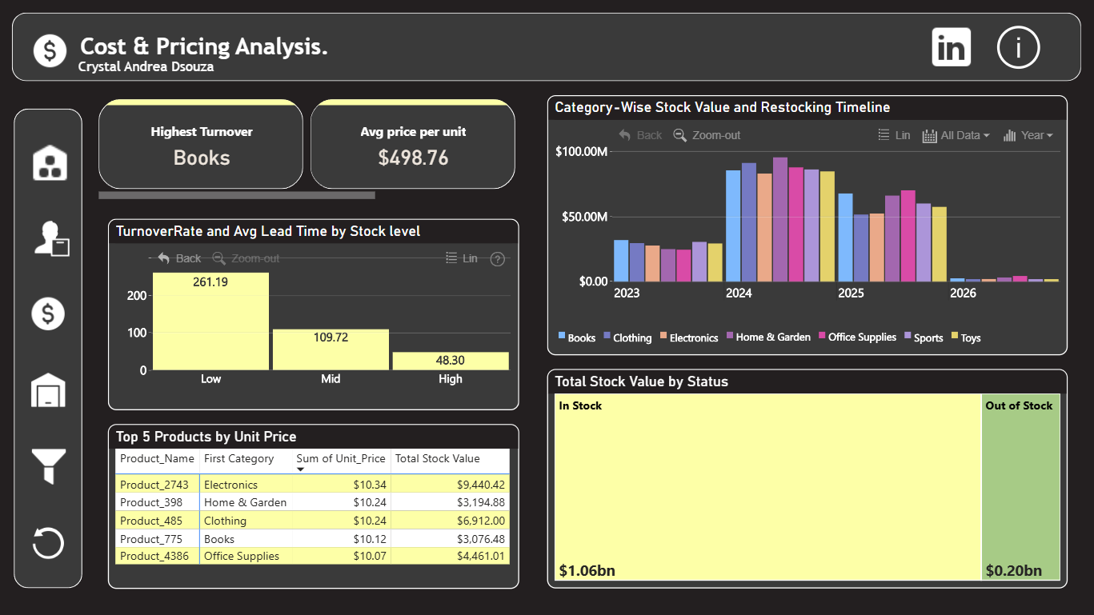Click the info circle icon
Viewport: 1094px width, 615px height.
coord(1018,47)
